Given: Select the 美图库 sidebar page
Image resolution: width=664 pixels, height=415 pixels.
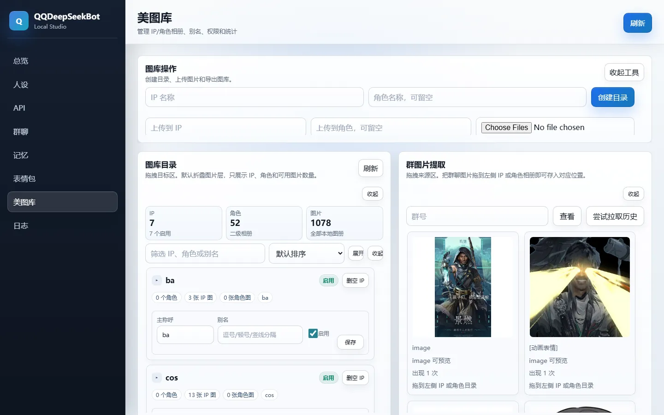Looking at the screenshot, I should (62, 202).
